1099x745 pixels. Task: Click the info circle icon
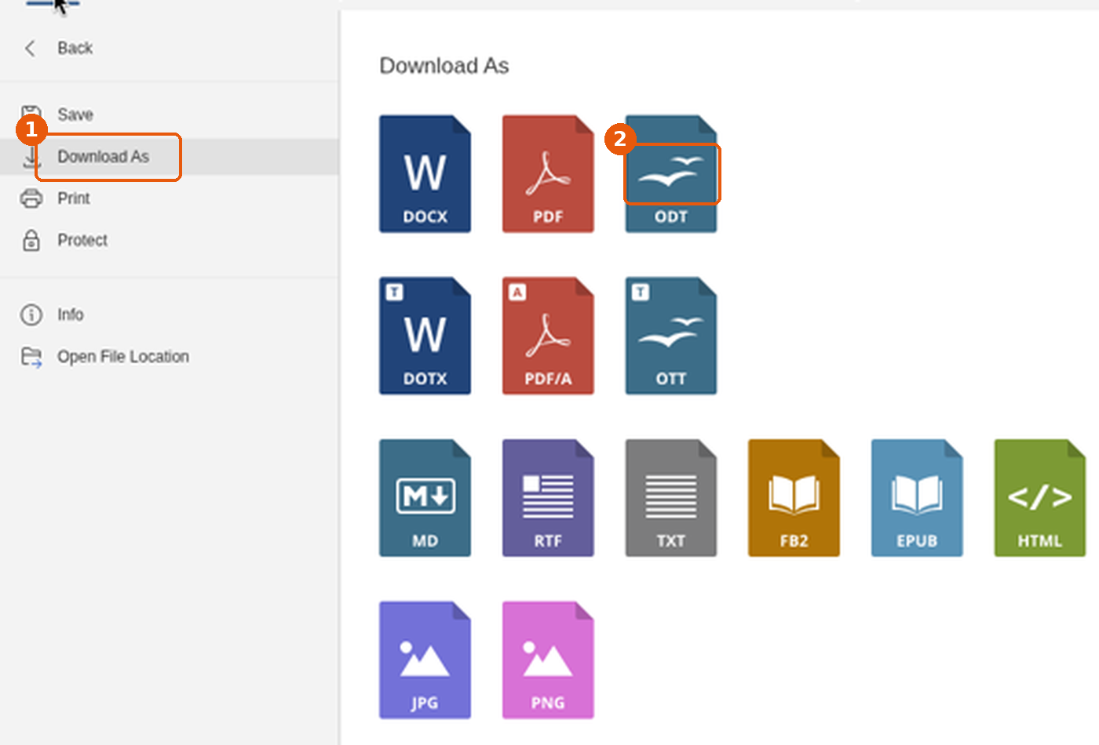click(x=31, y=314)
